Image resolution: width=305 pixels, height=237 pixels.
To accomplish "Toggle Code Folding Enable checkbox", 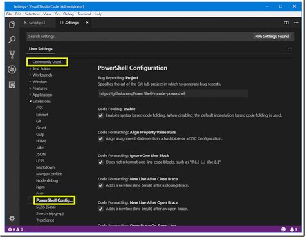I will (x=100, y=115).
